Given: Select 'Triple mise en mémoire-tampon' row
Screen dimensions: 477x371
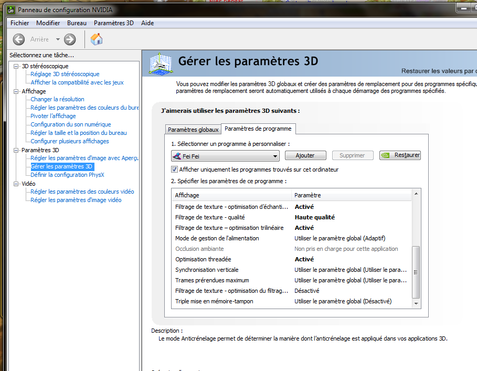Looking at the screenshot, I should pos(291,301).
